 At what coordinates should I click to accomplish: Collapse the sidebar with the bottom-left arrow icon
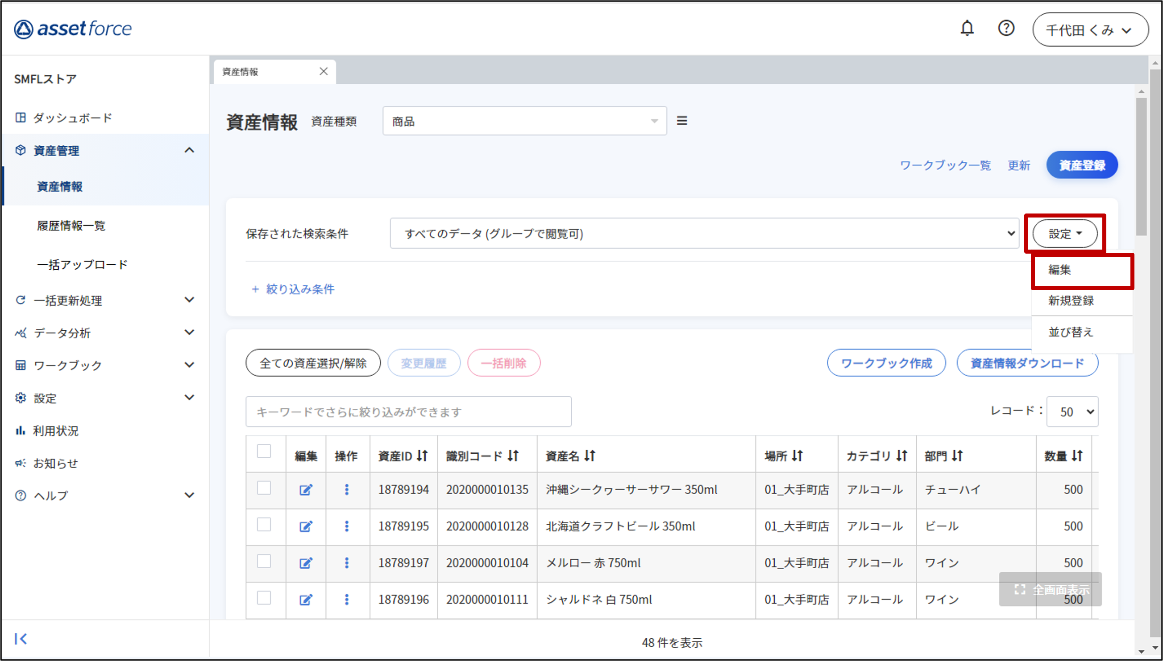pos(21,639)
